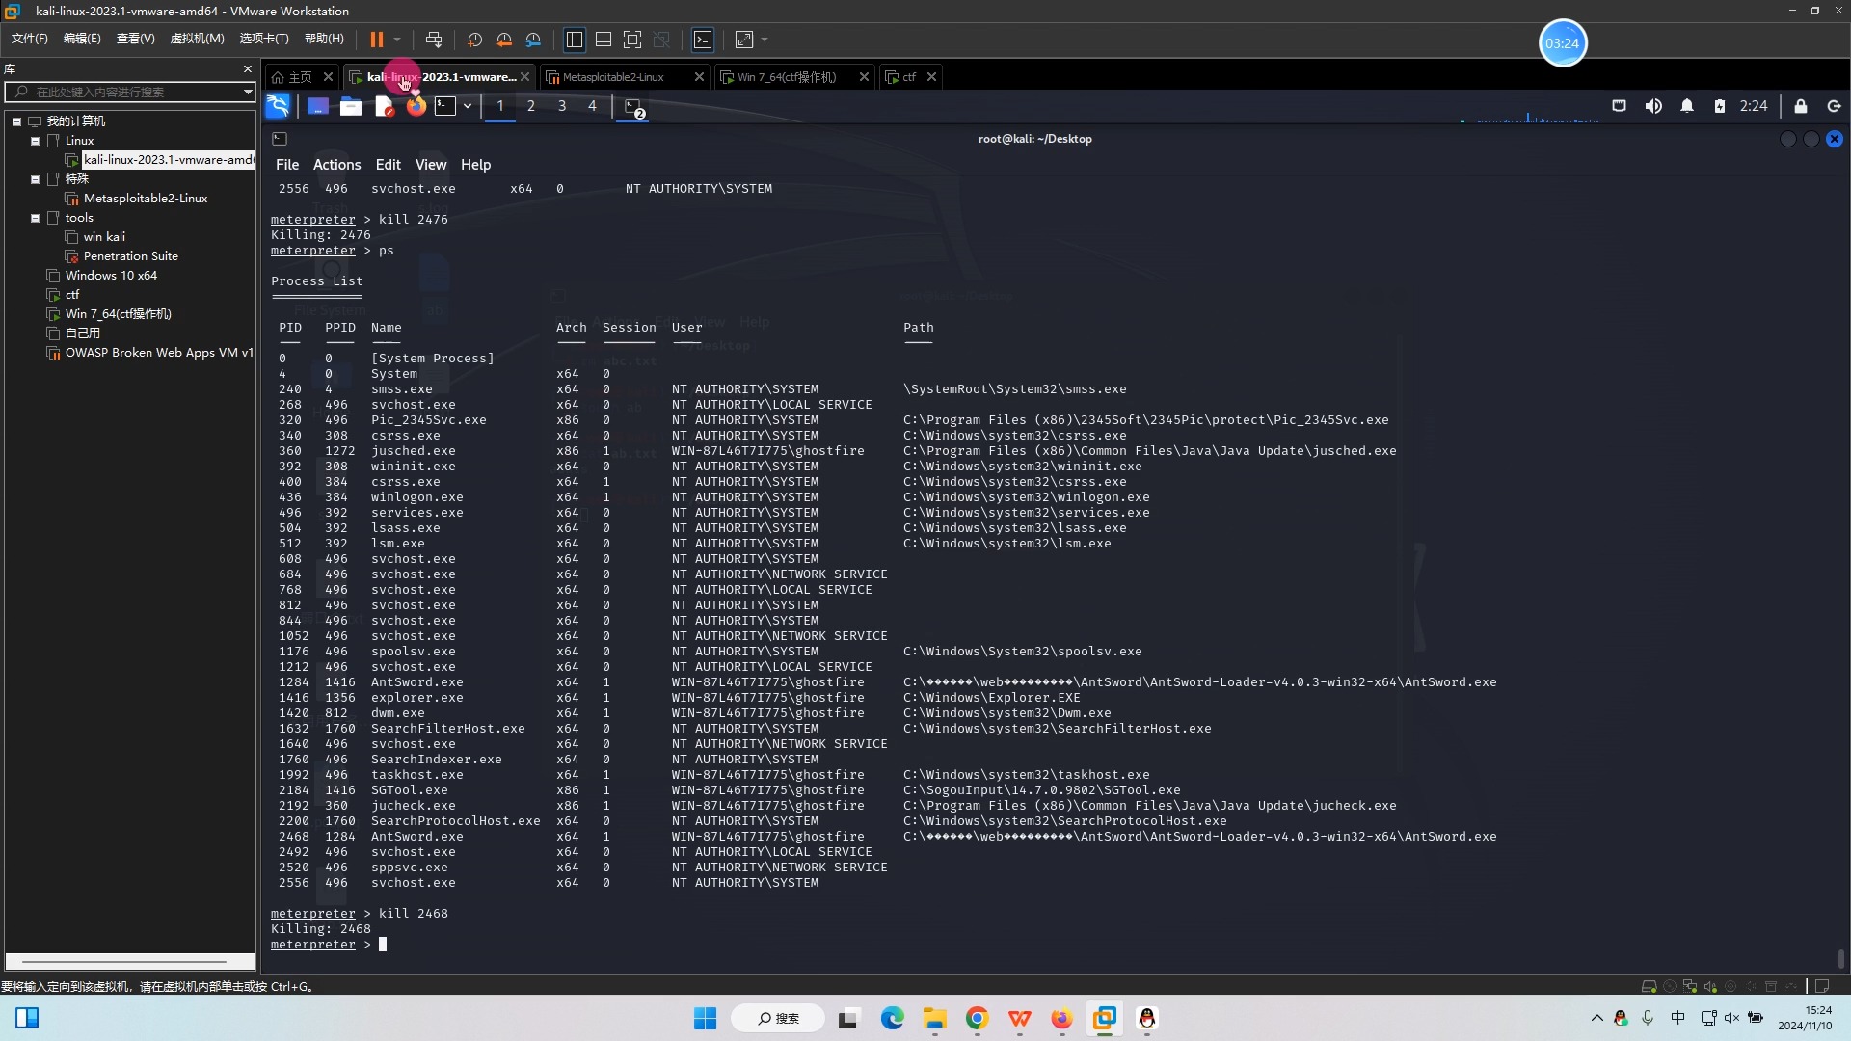Viewport: 1851px width, 1041px height.
Task: Open the stretch display dropdown arrow
Action: point(765,40)
